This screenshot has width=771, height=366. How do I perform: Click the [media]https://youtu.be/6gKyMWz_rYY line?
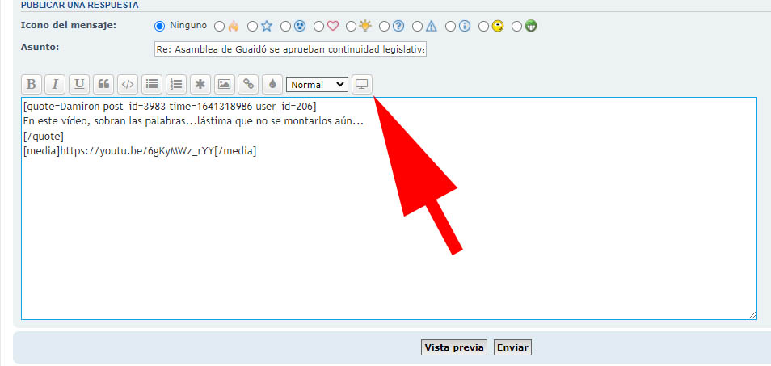[140, 151]
